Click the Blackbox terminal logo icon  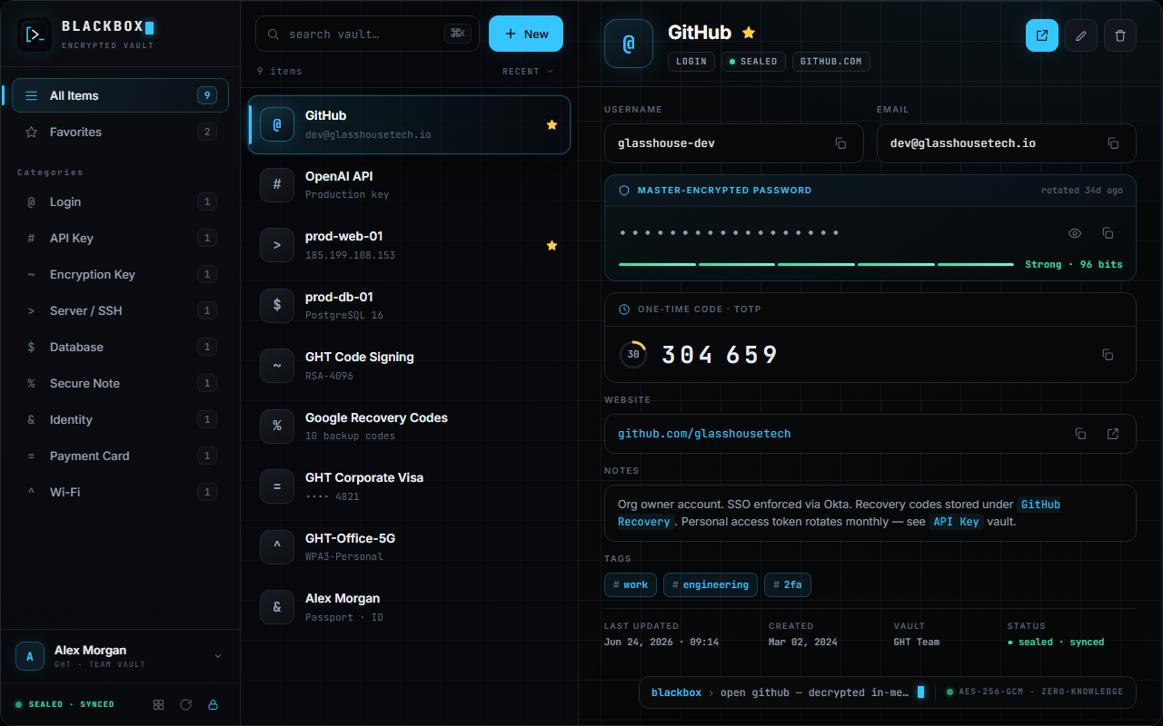tap(35, 35)
